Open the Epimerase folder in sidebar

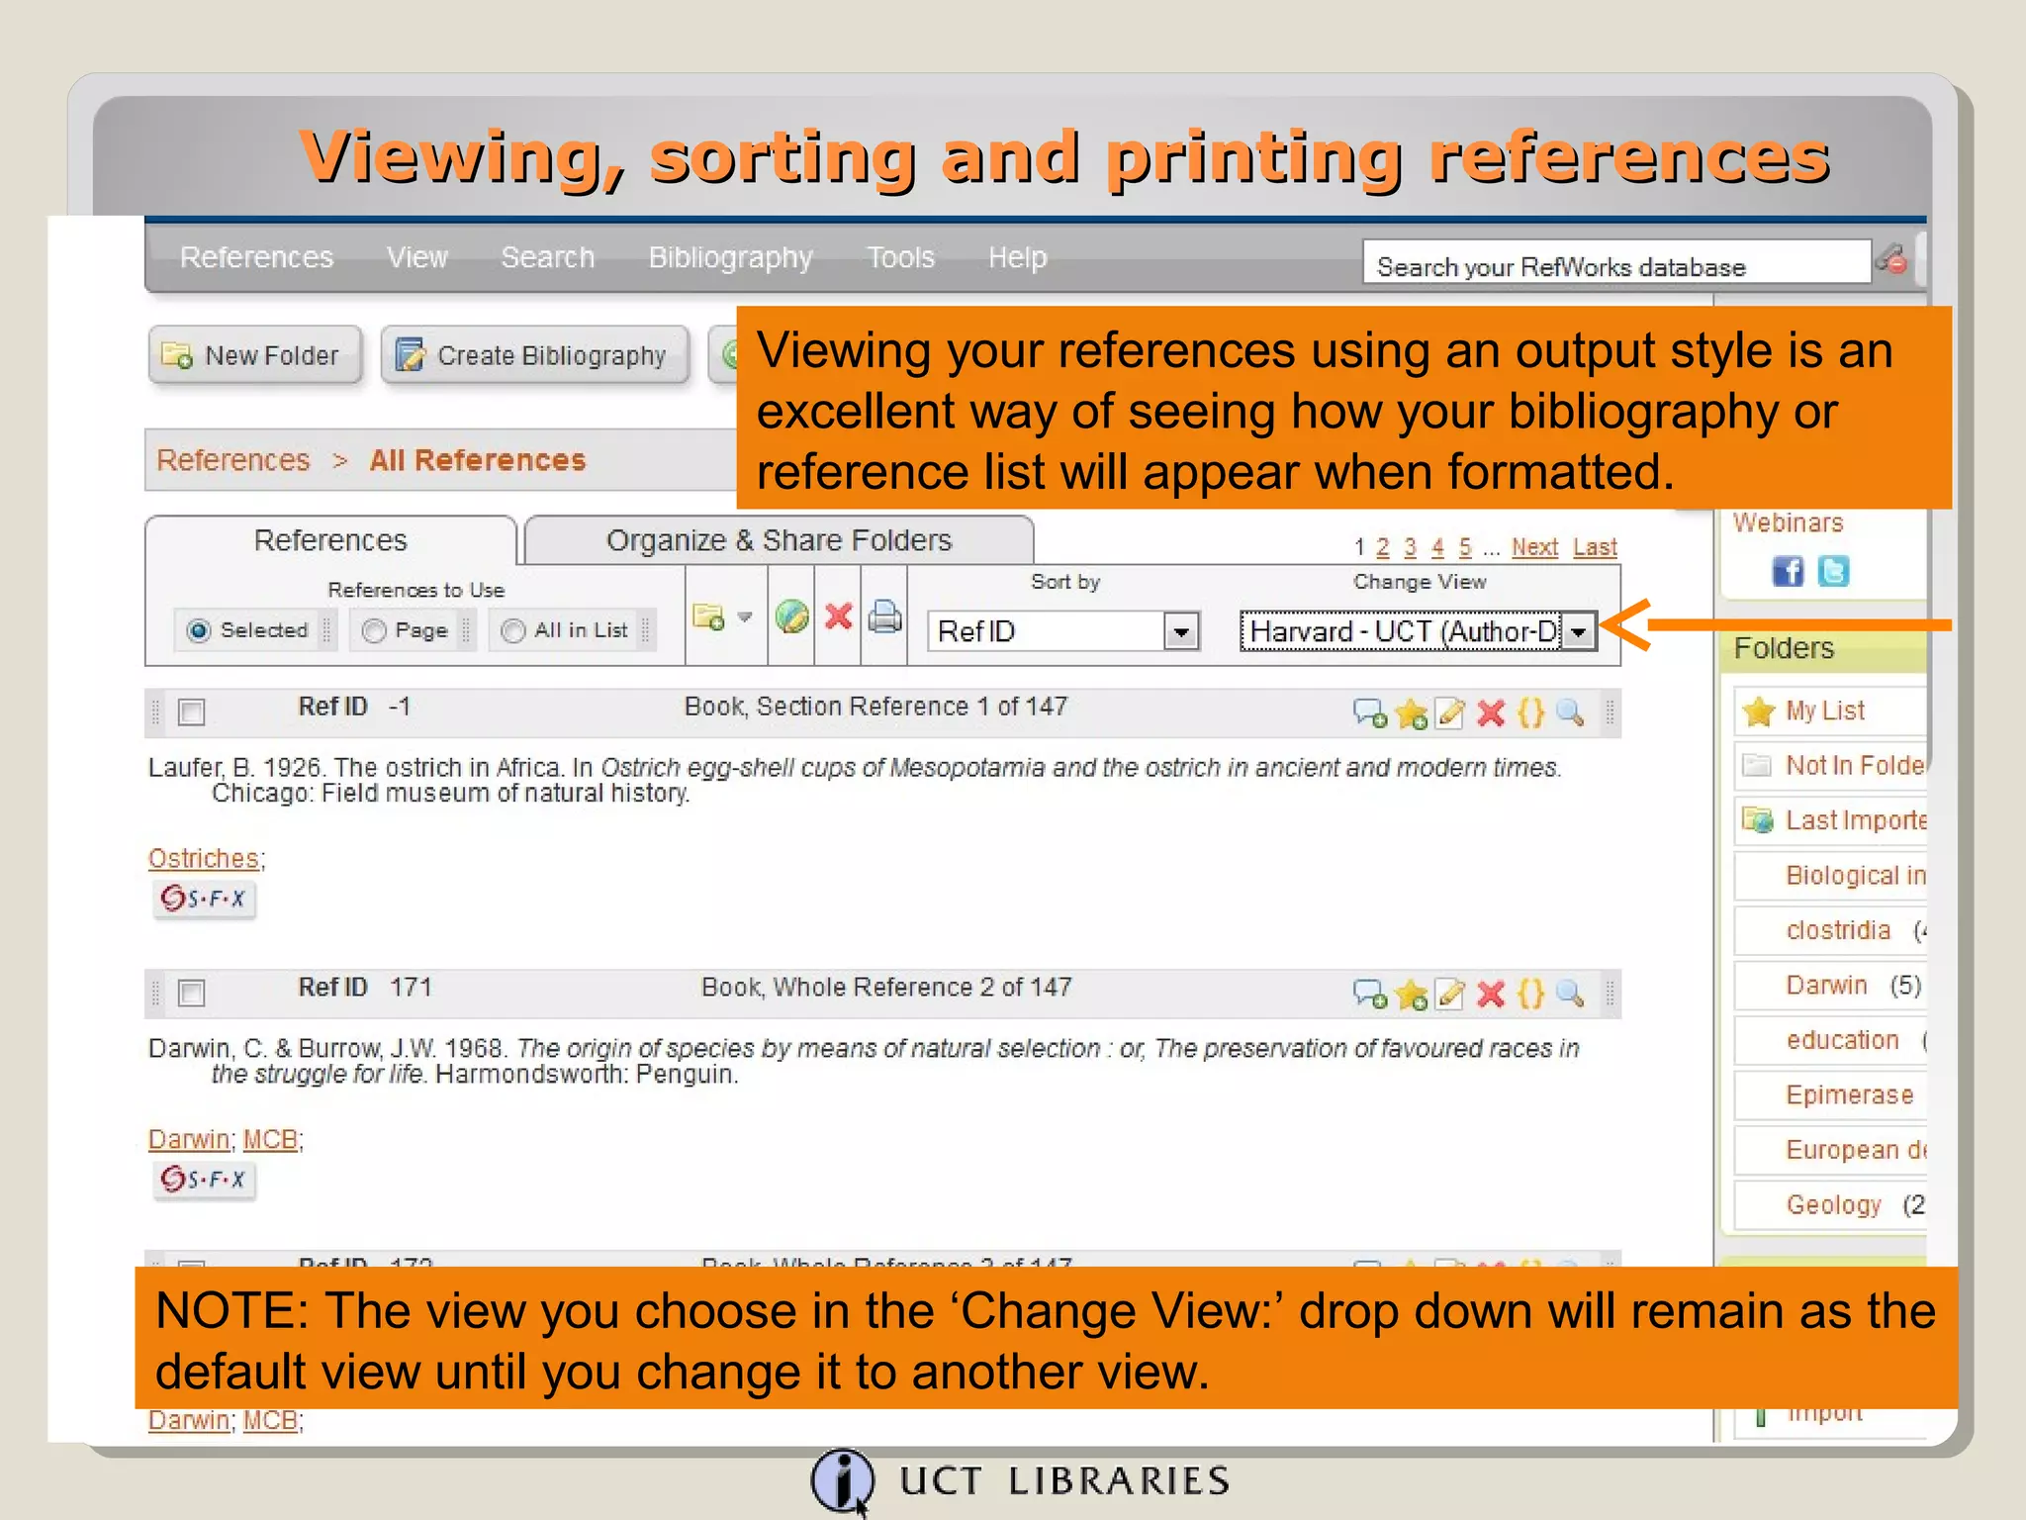click(1849, 1094)
